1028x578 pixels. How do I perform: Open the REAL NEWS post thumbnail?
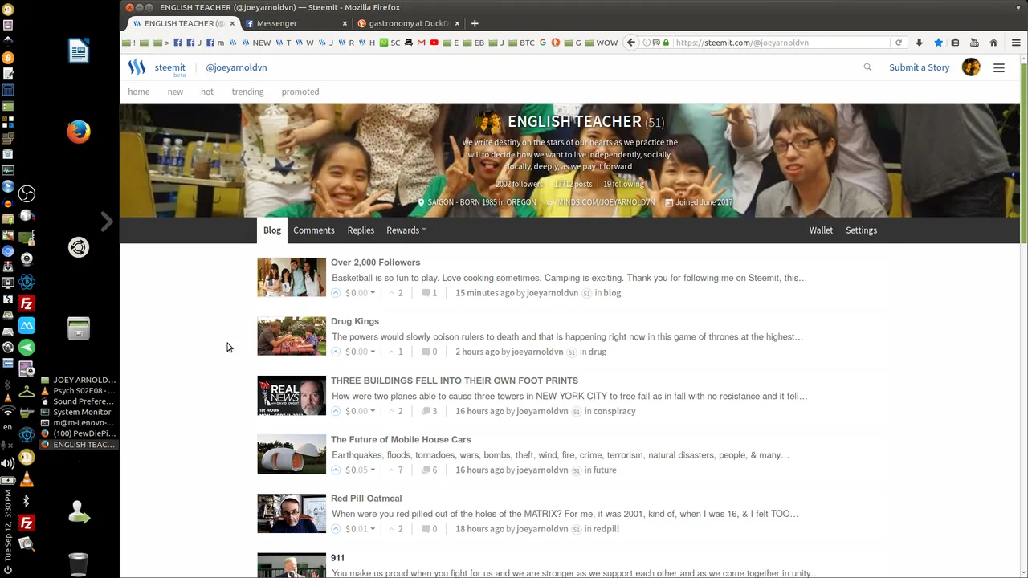292,396
